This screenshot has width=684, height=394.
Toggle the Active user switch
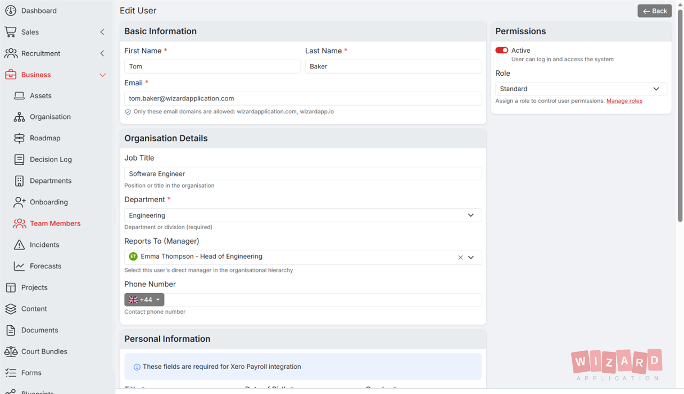coord(502,50)
